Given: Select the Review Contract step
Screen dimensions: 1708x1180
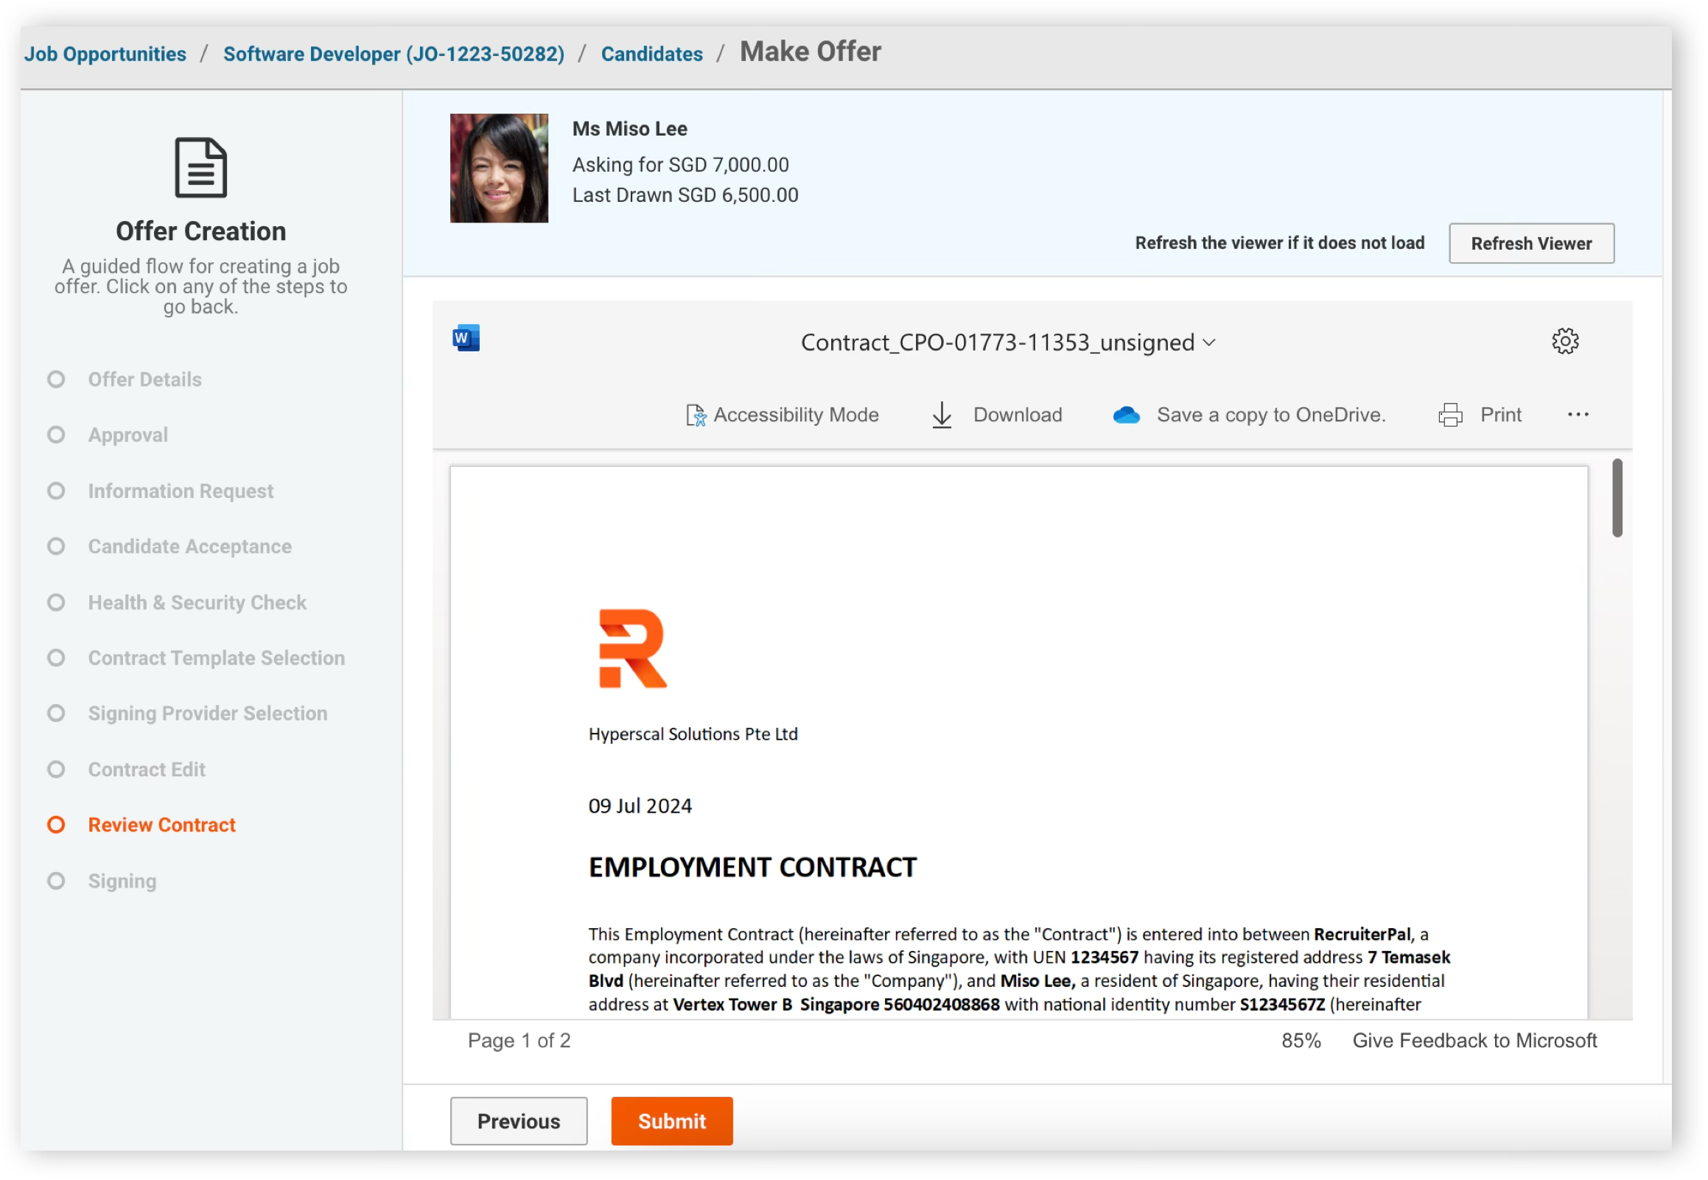Looking at the screenshot, I should click(162, 825).
